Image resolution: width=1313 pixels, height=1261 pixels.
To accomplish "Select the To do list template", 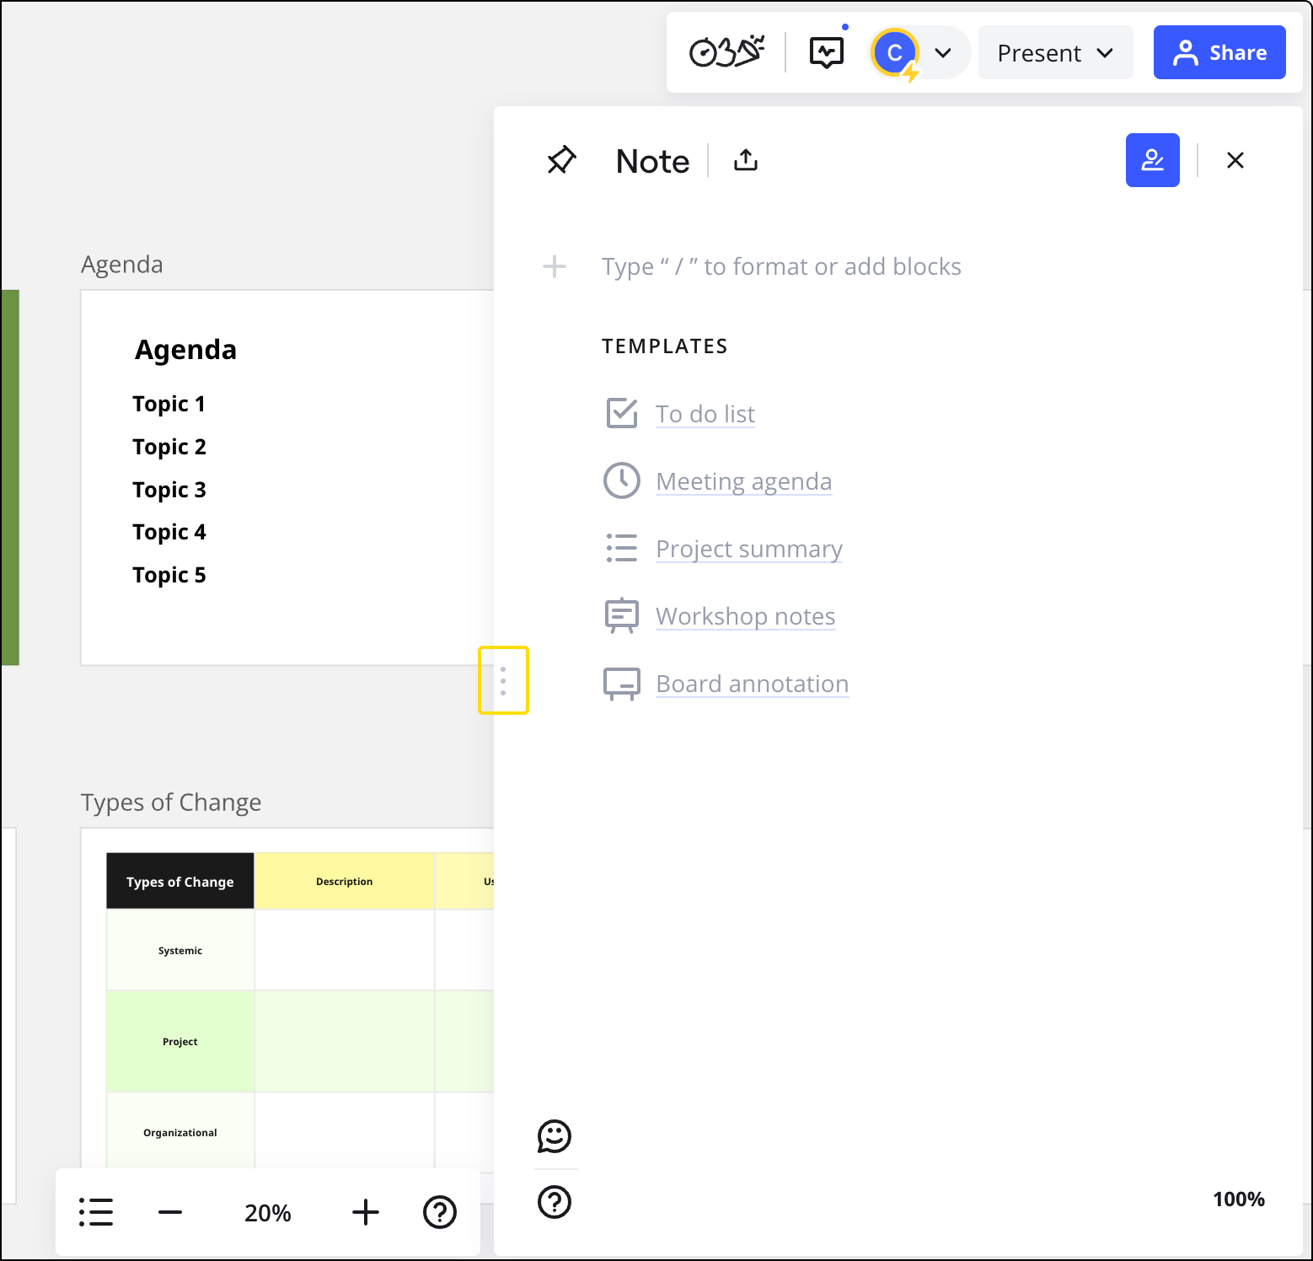I will (705, 414).
